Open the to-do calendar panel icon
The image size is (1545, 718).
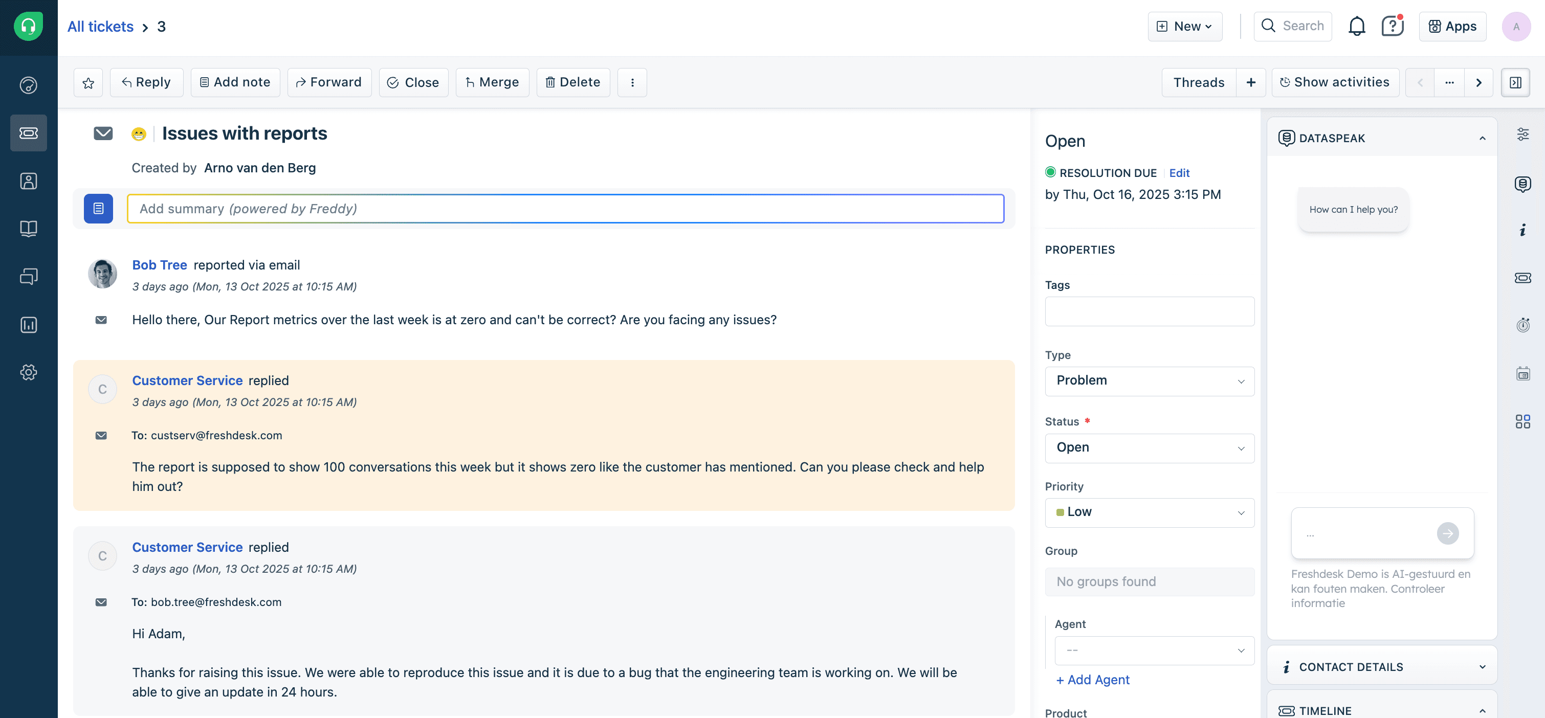(1524, 373)
